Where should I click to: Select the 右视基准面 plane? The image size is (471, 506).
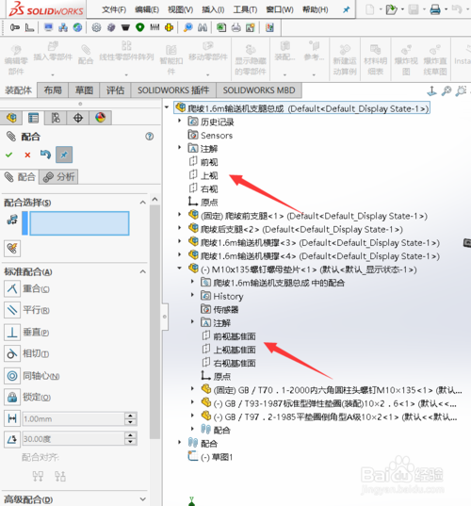point(229,363)
